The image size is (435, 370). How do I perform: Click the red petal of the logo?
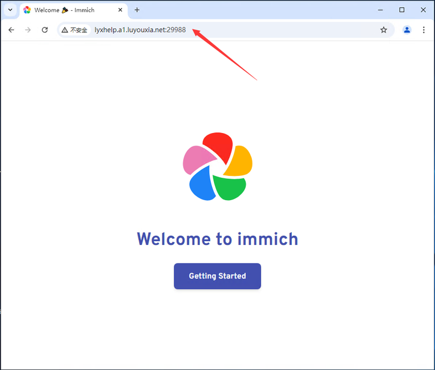pyautogui.click(x=219, y=146)
